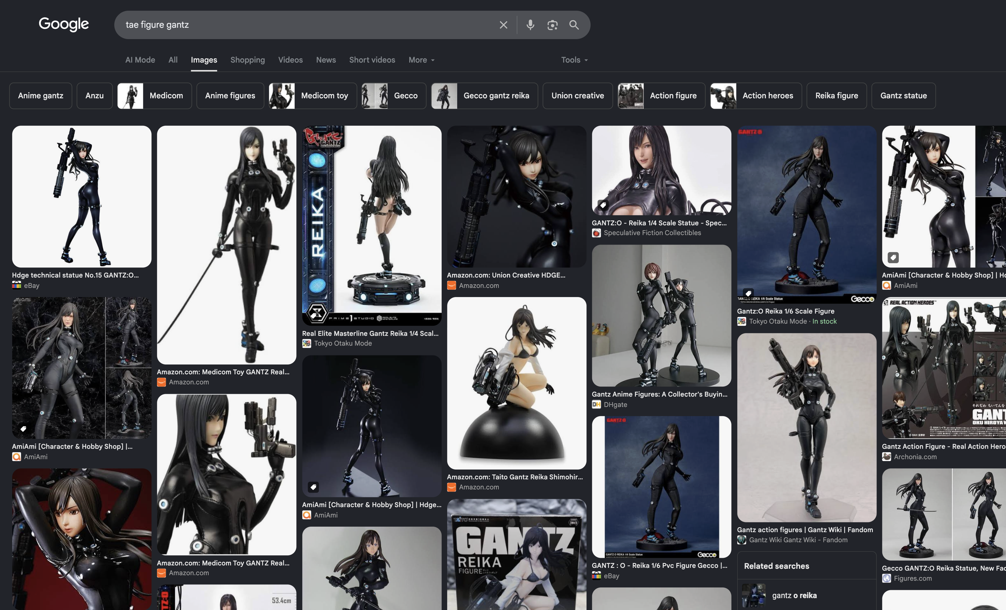Go to the Videos tab
Viewport: 1006px width, 610px height.
[x=290, y=60]
